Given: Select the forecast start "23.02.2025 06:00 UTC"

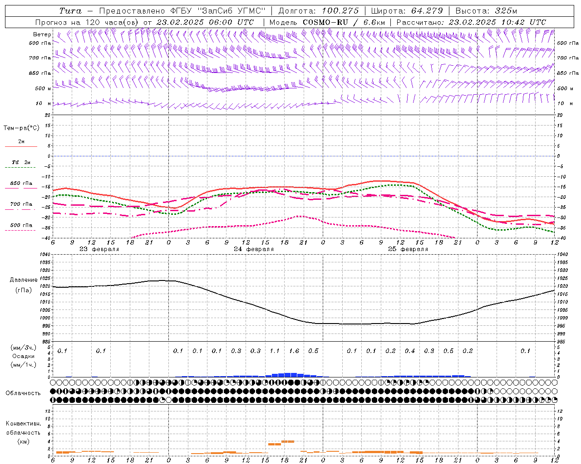Looking at the screenshot, I should [205, 22].
